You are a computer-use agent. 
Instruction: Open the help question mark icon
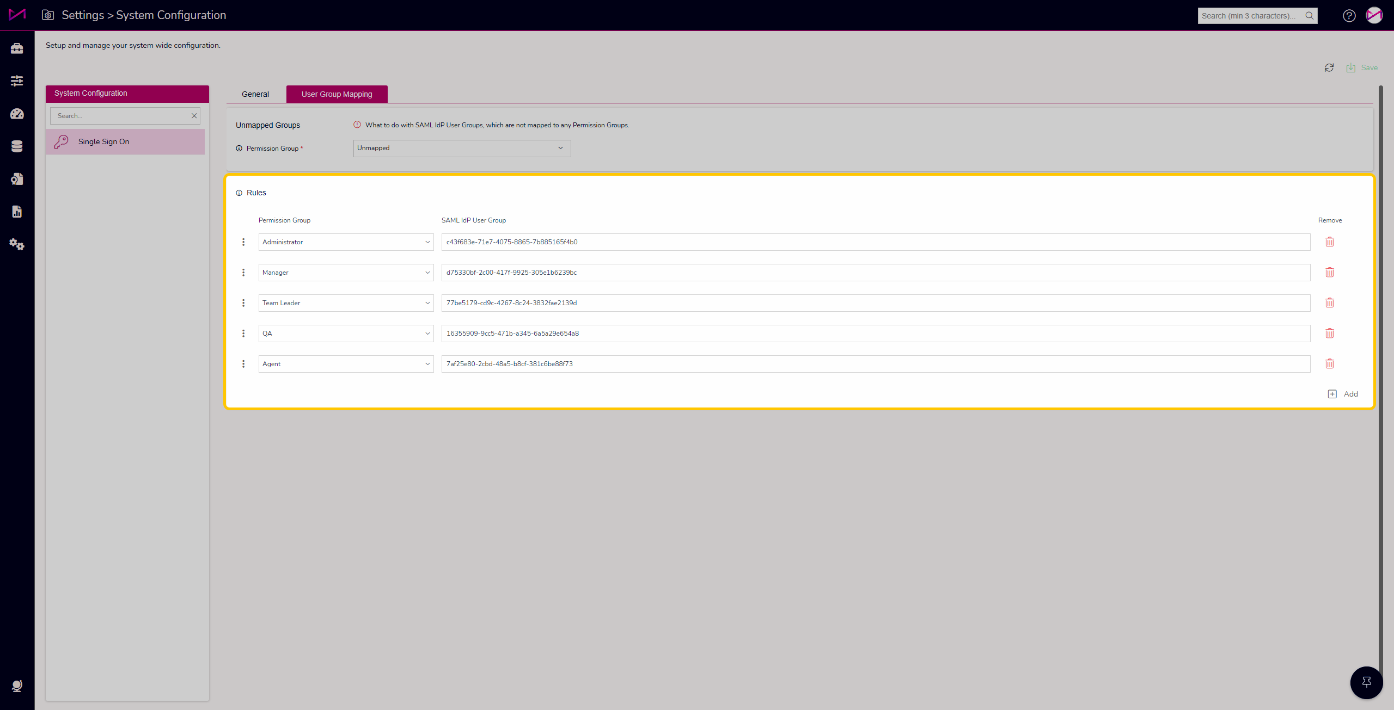click(x=1349, y=16)
